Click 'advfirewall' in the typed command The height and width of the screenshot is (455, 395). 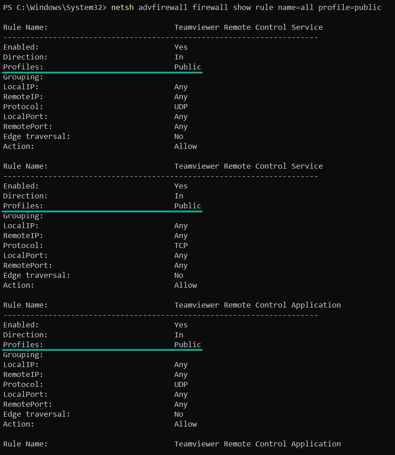(x=163, y=7)
